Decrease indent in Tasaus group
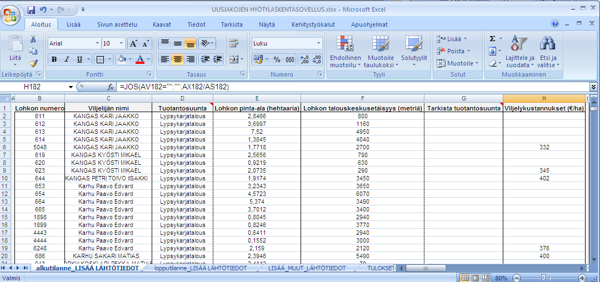This screenshot has width=600, height=282. (x=205, y=59)
